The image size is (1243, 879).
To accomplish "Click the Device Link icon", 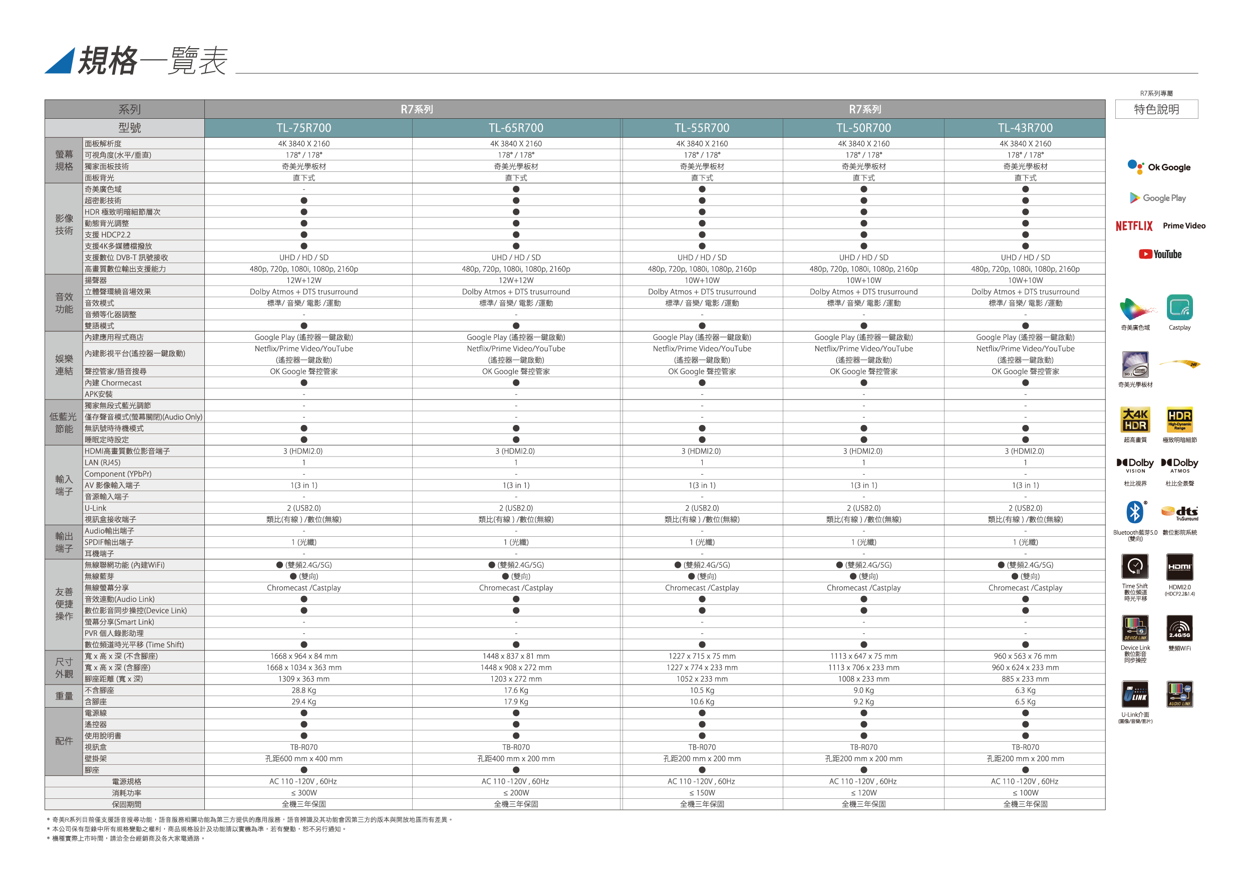I will (1135, 628).
